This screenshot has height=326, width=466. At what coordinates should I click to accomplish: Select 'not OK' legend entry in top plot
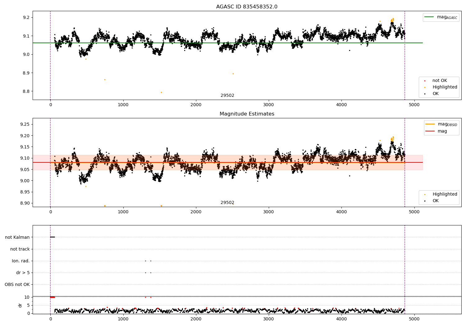pyautogui.click(x=440, y=80)
